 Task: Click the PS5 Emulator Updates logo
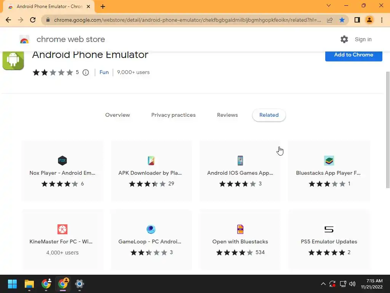(329, 229)
